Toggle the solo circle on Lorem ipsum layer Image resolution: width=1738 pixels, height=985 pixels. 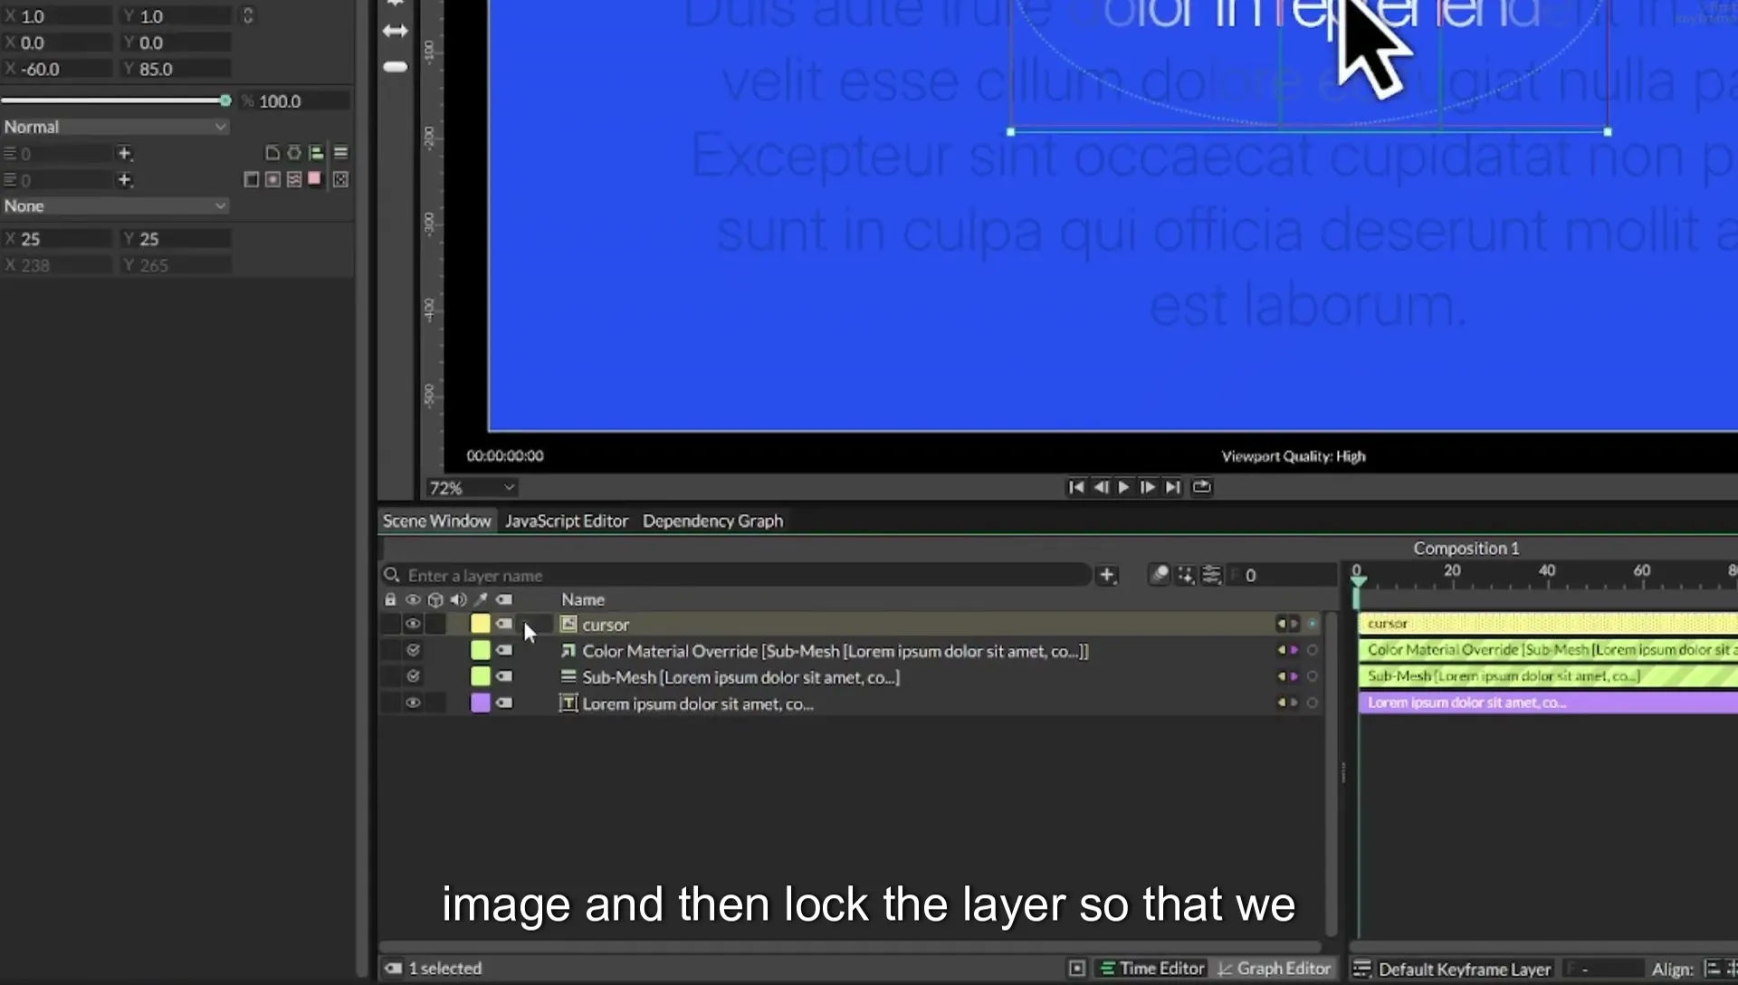point(1313,703)
